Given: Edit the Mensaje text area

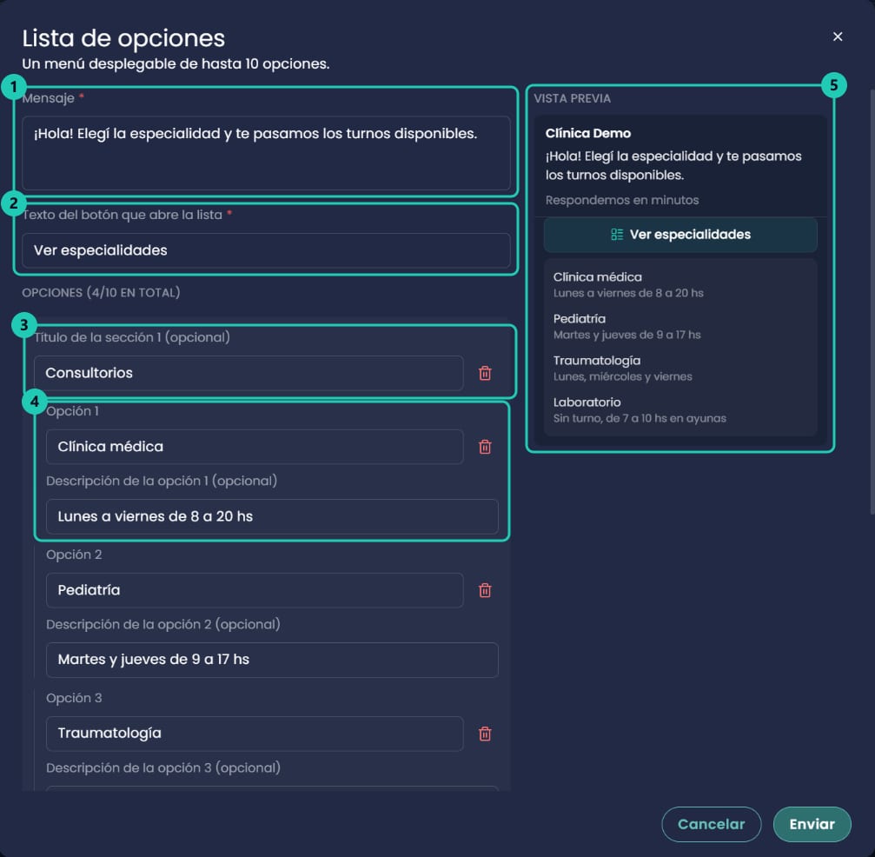Looking at the screenshot, I should point(266,153).
